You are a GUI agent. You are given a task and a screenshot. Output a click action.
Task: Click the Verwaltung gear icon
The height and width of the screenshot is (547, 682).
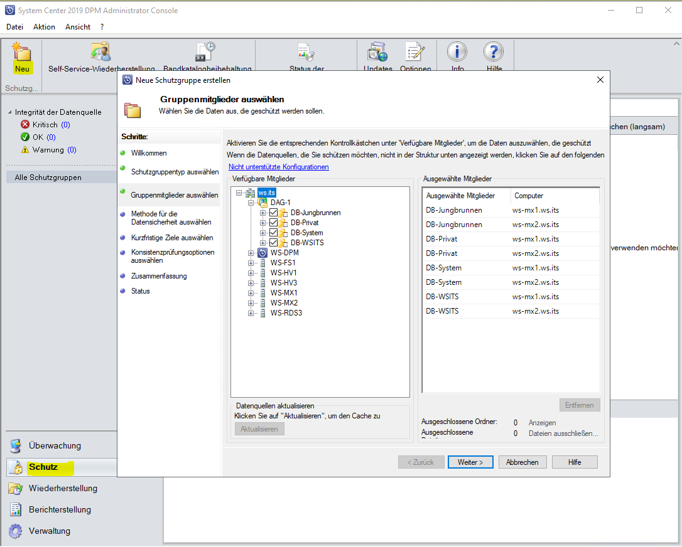click(x=16, y=531)
